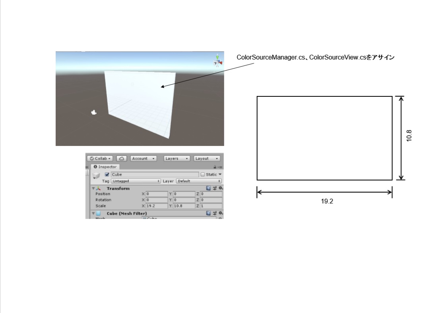Click the Mesh Filter component icon
Viewport: 446px width, 313px height.
98,213
